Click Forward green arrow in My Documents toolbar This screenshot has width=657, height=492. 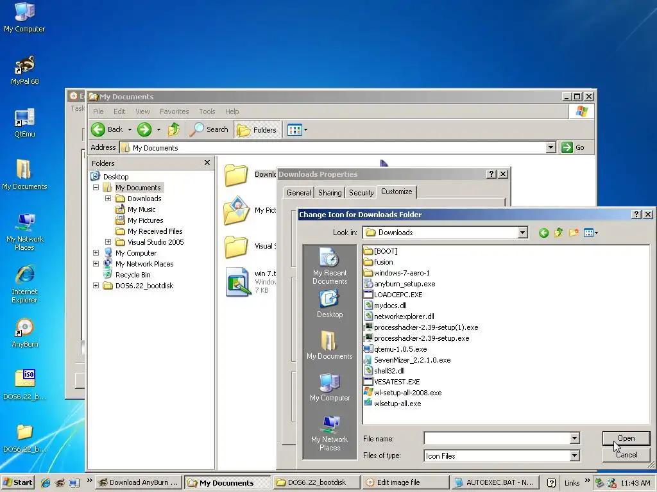[144, 129]
